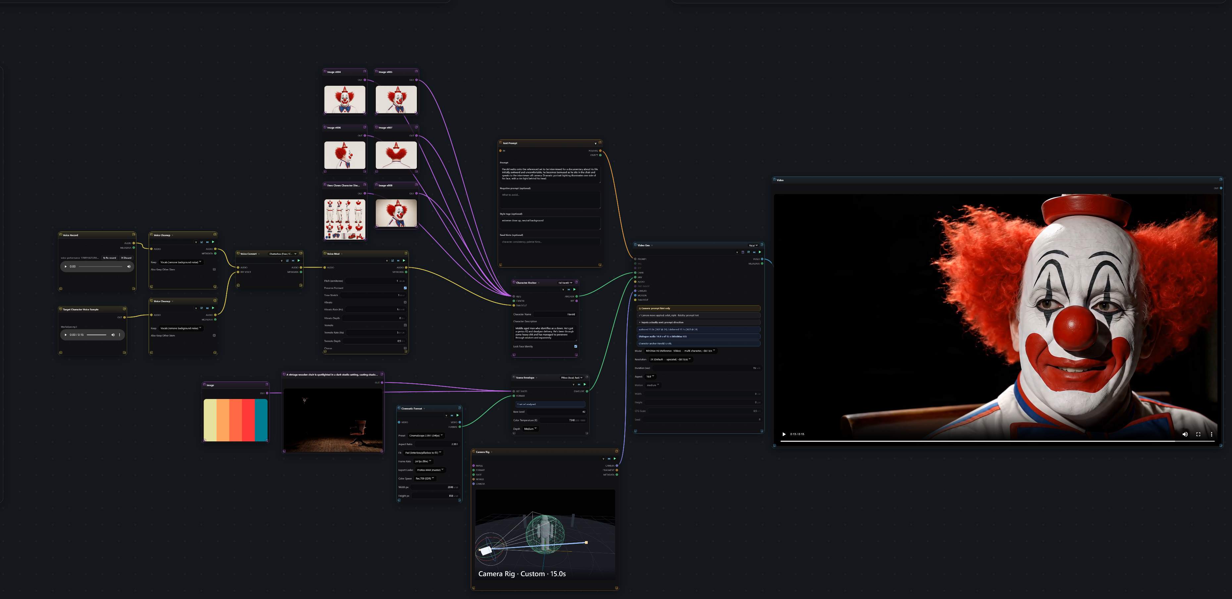
Task: Toggle Lock Face Identity in Character Anchor
Action: pyautogui.click(x=575, y=346)
